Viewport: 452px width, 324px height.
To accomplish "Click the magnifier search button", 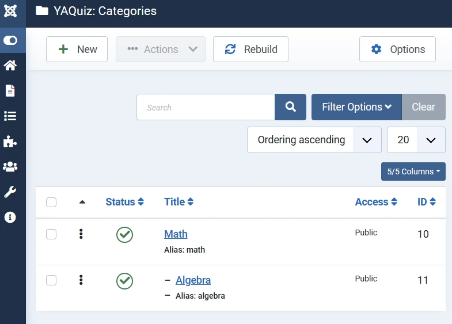I will 291,107.
